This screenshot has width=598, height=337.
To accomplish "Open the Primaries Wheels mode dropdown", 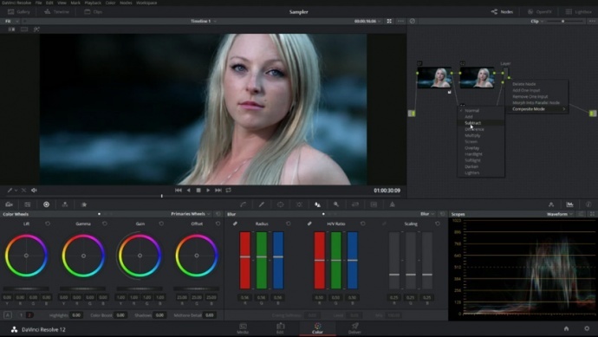I will pyautogui.click(x=191, y=214).
